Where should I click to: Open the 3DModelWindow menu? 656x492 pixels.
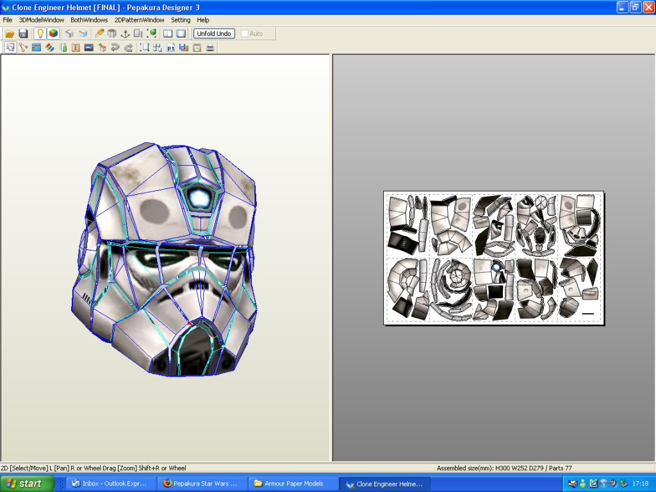(x=42, y=20)
